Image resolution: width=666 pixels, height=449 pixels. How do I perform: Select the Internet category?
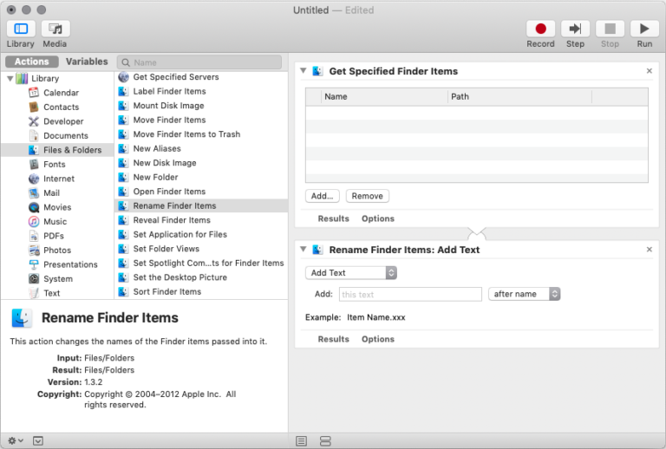(59, 179)
